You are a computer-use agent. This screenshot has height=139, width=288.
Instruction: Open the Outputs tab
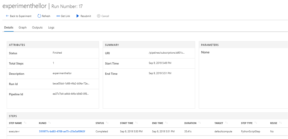pos(37,28)
